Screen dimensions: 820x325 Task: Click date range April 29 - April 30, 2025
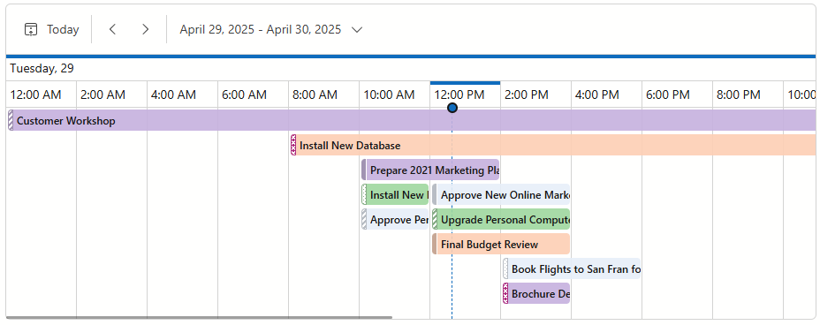261,29
